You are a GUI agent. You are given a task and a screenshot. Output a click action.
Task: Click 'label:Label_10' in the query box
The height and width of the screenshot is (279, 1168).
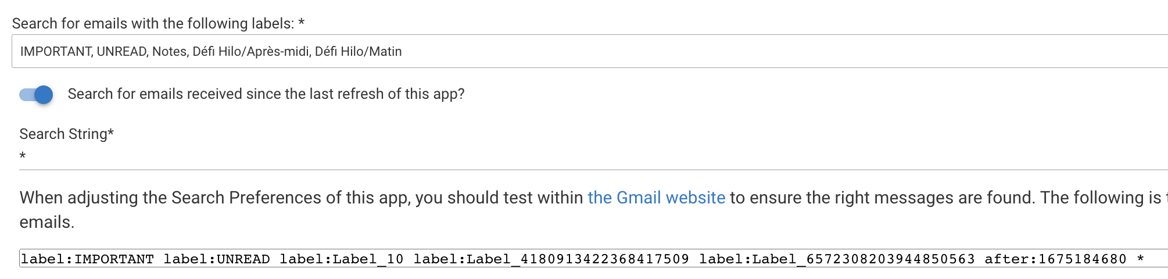point(342,259)
